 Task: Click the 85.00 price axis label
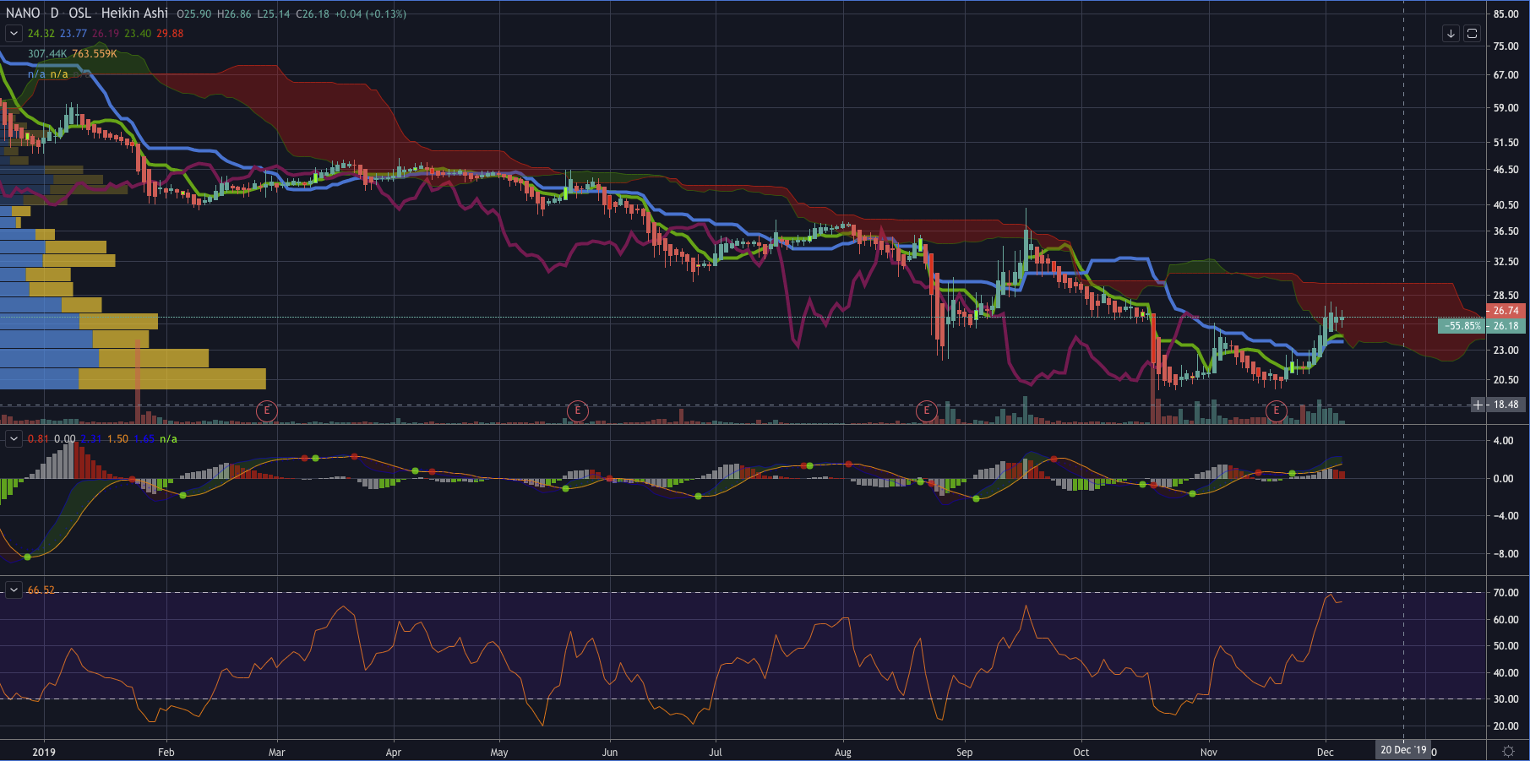(1505, 14)
